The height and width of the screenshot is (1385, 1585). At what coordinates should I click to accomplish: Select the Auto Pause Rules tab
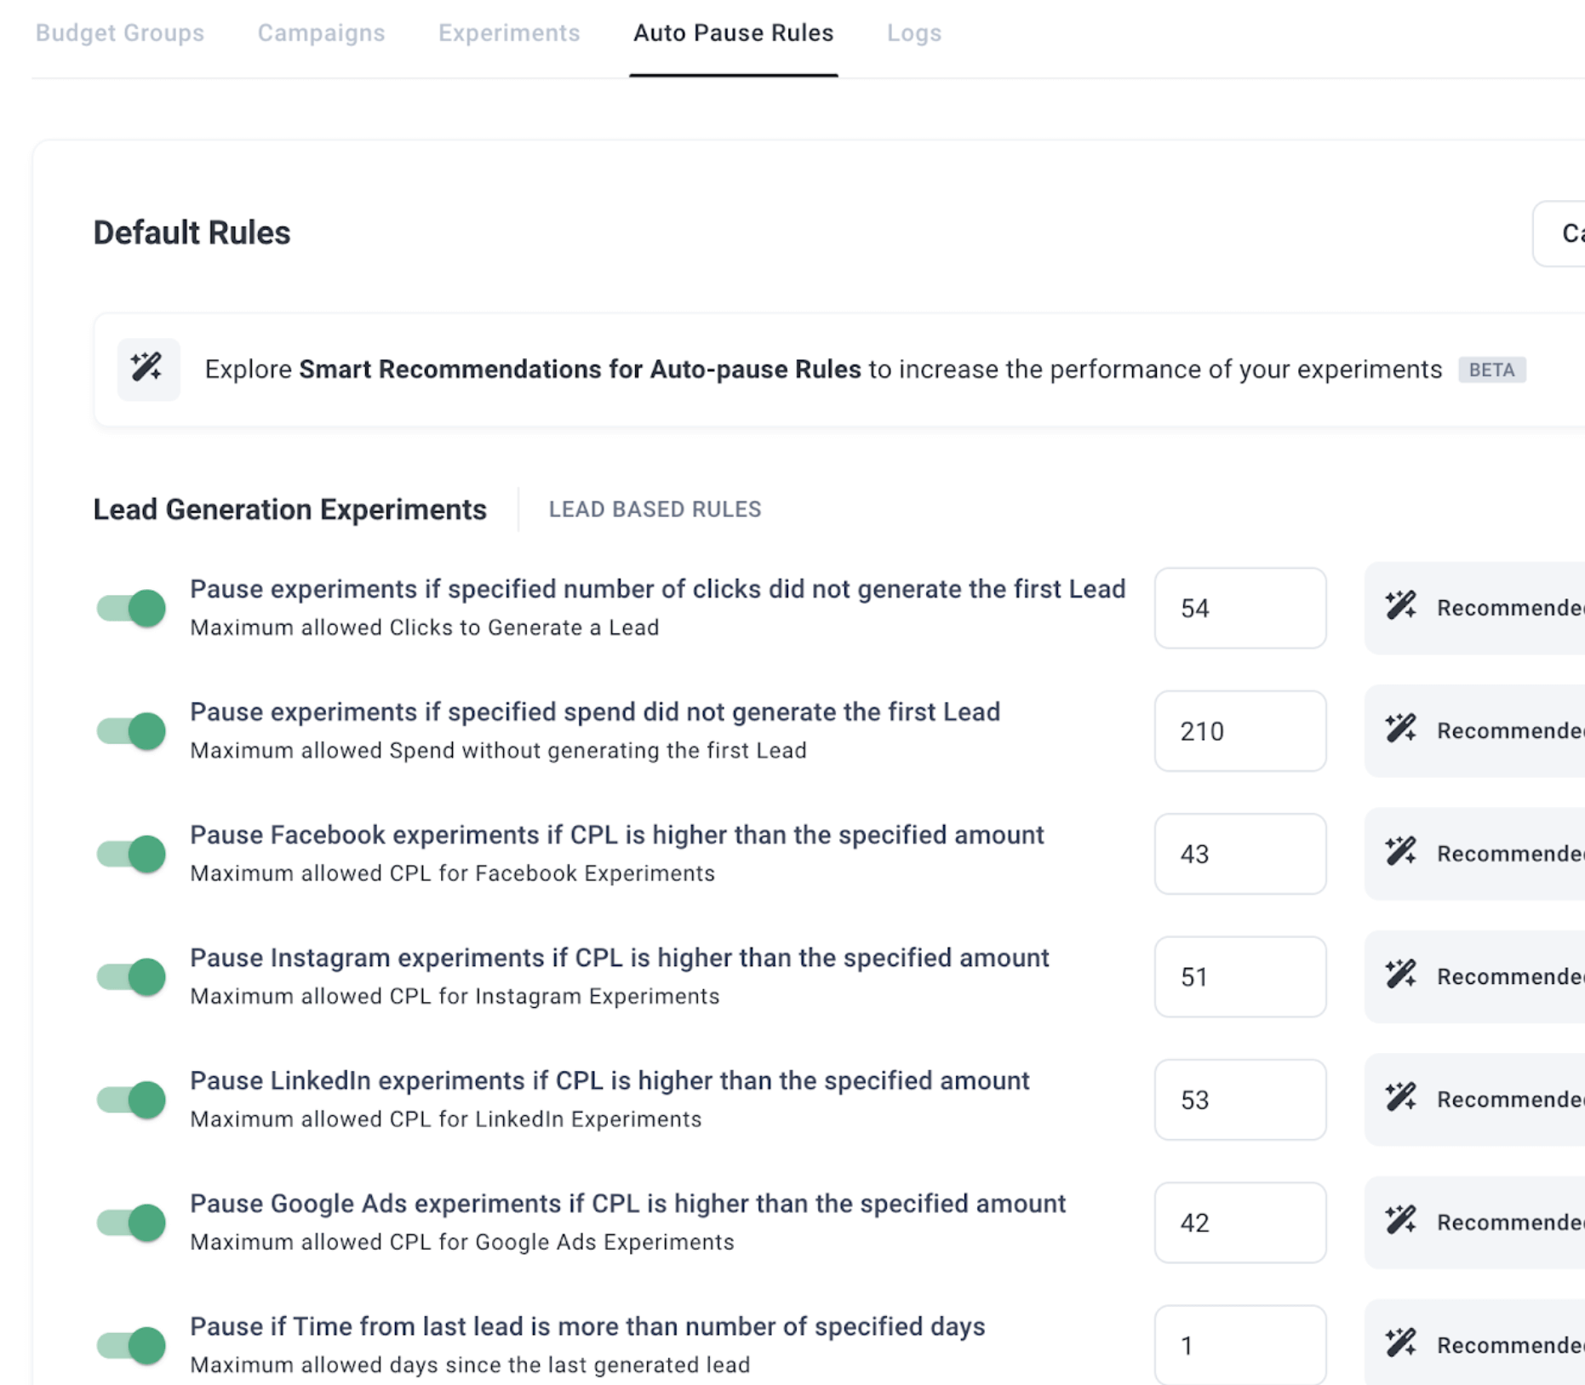pos(734,33)
